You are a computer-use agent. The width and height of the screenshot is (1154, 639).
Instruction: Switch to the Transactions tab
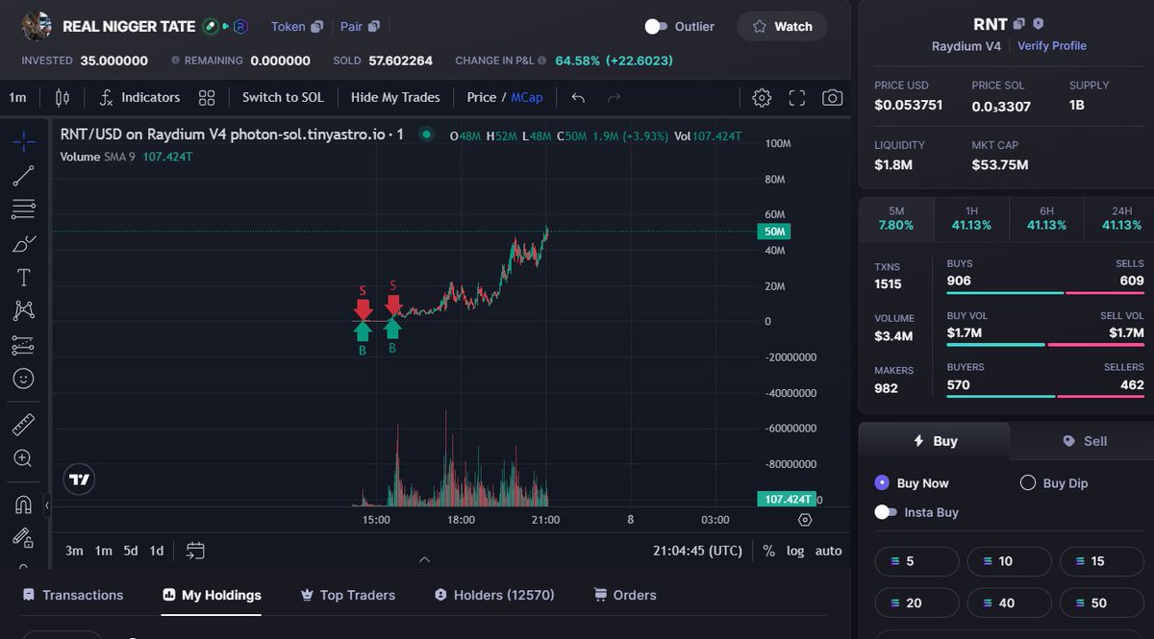[x=73, y=595]
